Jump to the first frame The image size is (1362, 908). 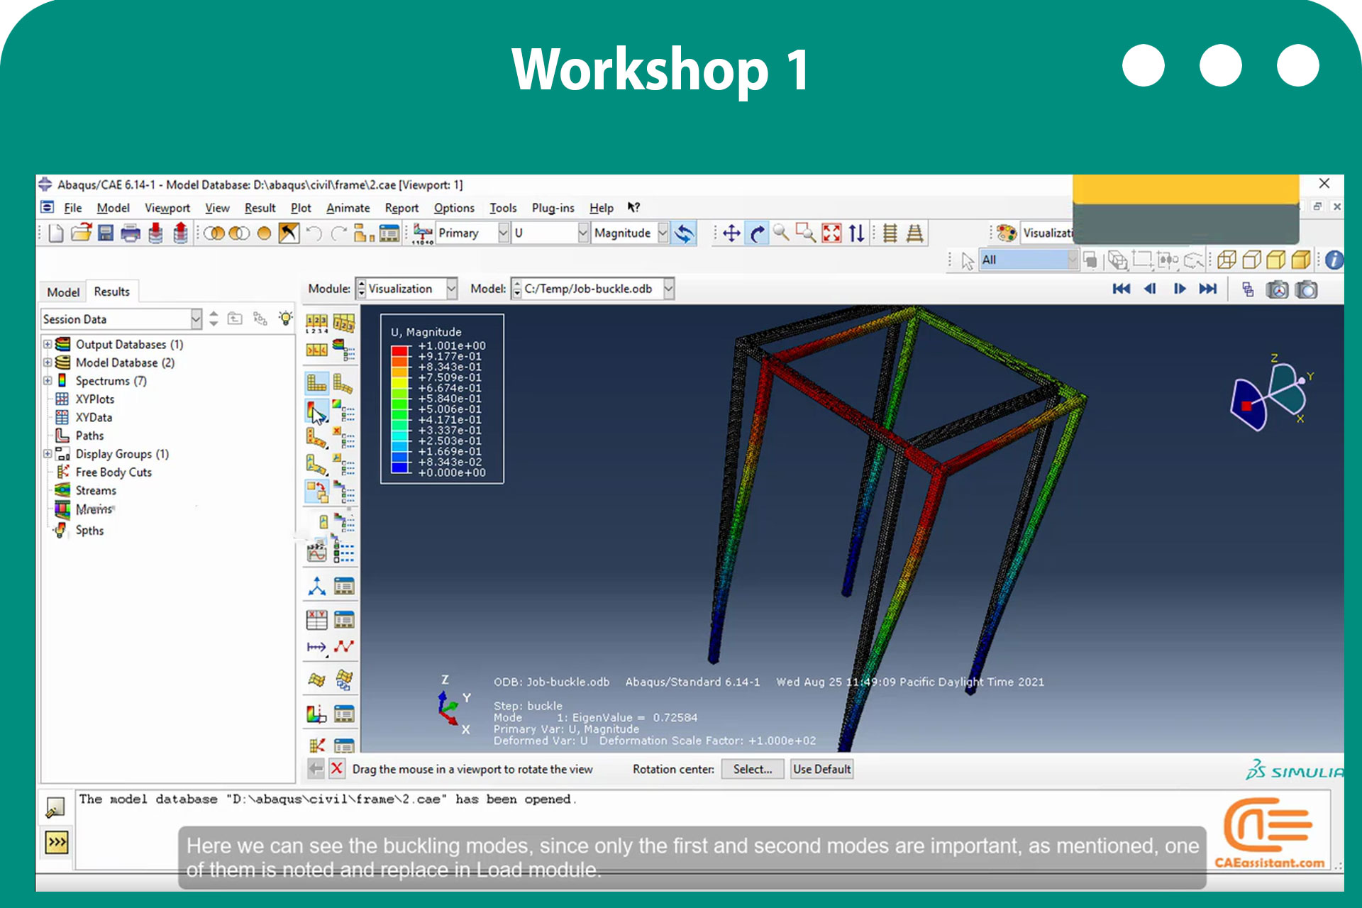point(1121,289)
